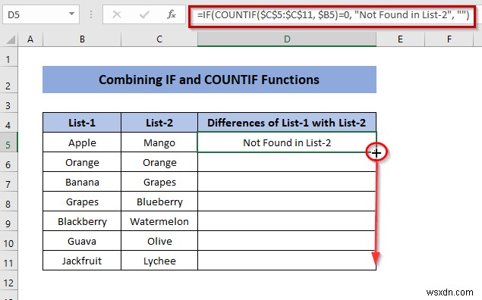Screen dimensions: 482x300
Task: Select the Not Found in List-2 cell
Action: pos(287,142)
